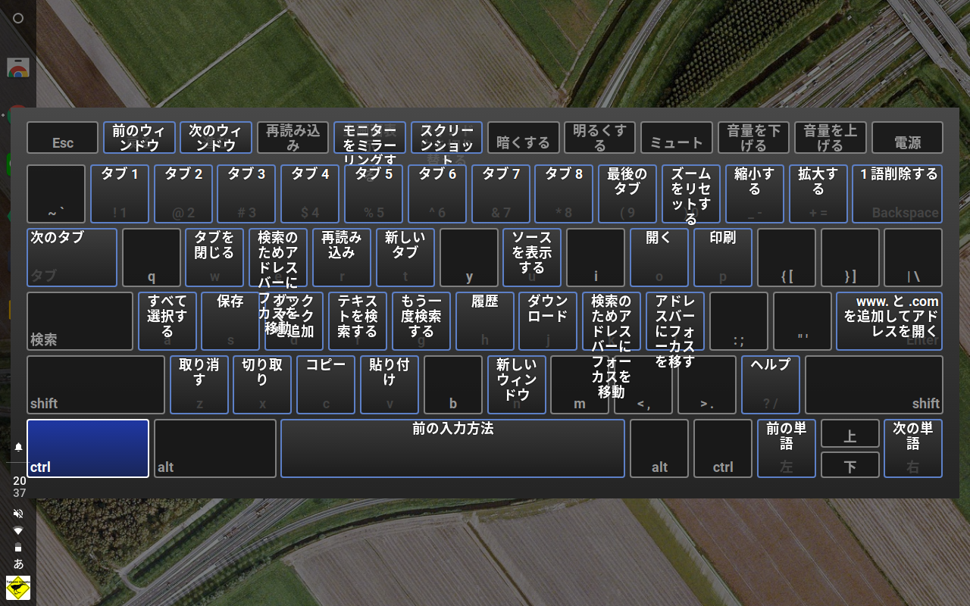Click the ズームをリセットする key
970x606 pixels.
[x=691, y=194]
